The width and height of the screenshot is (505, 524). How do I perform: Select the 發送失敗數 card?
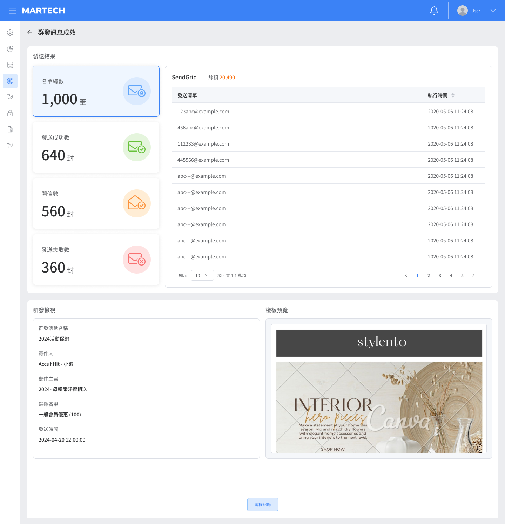[x=96, y=260]
